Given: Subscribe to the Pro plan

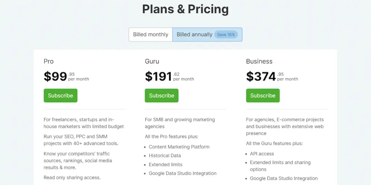Looking at the screenshot, I should pyautogui.click(x=61, y=95).
